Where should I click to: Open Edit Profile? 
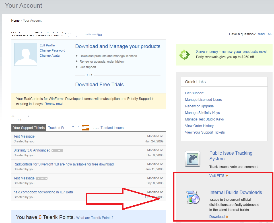point(47,45)
